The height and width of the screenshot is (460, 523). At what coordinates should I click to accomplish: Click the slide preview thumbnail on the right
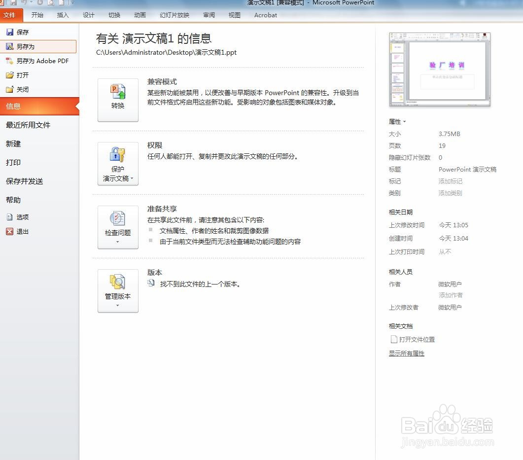pyautogui.click(x=439, y=69)
